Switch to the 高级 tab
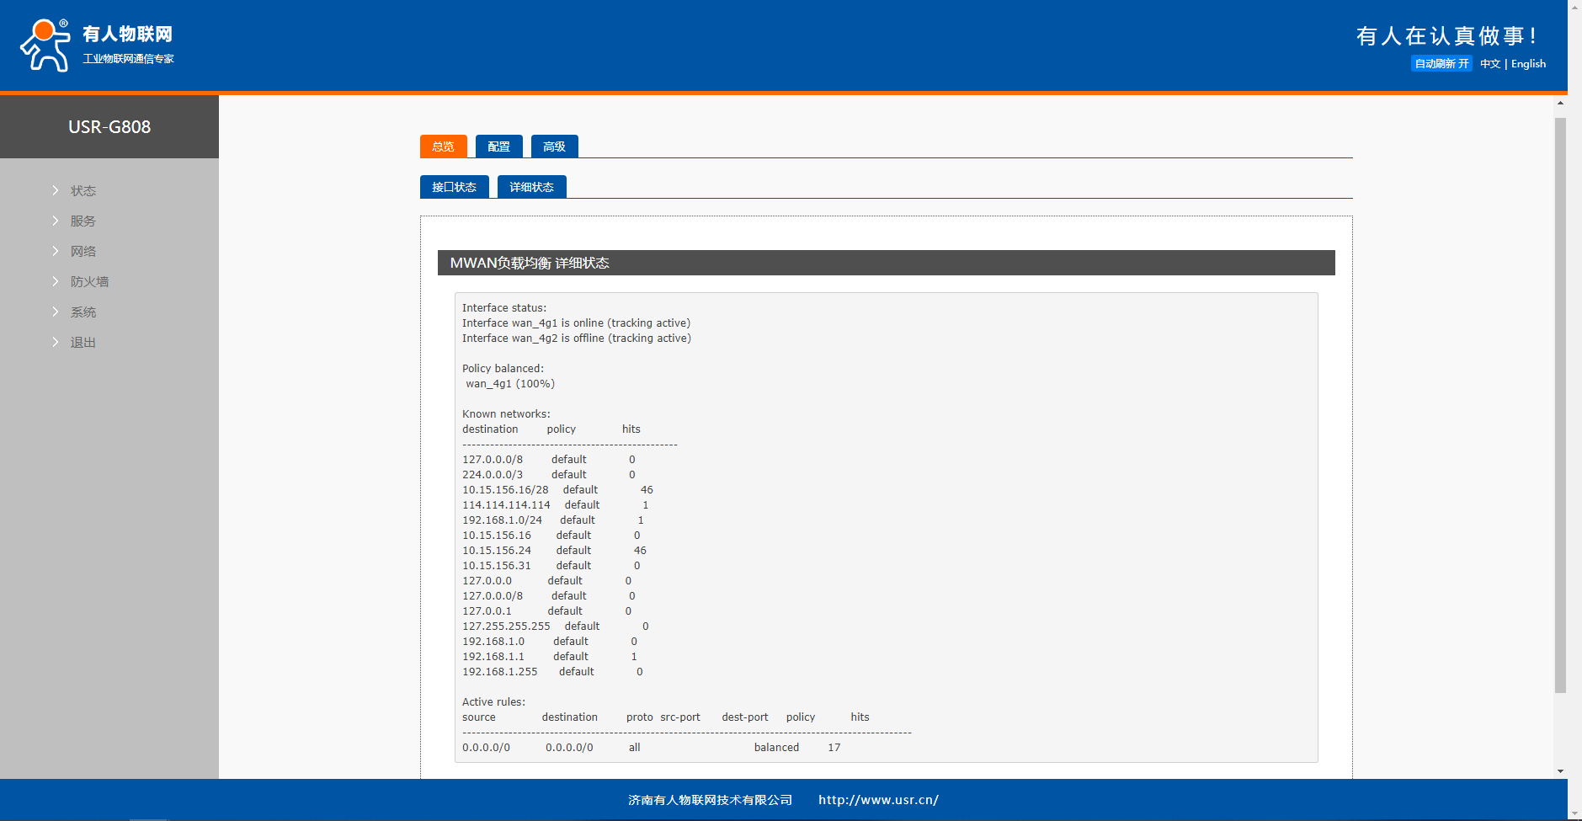Image resolution: width=1582 pixels, height=821 pixels. (x=554, y=147)
